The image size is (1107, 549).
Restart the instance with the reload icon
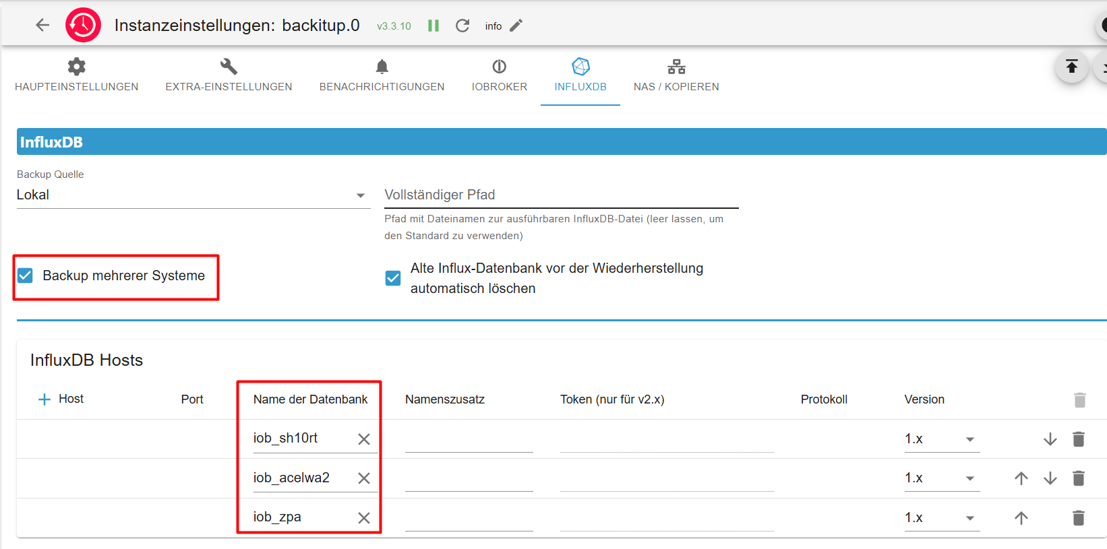click(x=462, y=26)
